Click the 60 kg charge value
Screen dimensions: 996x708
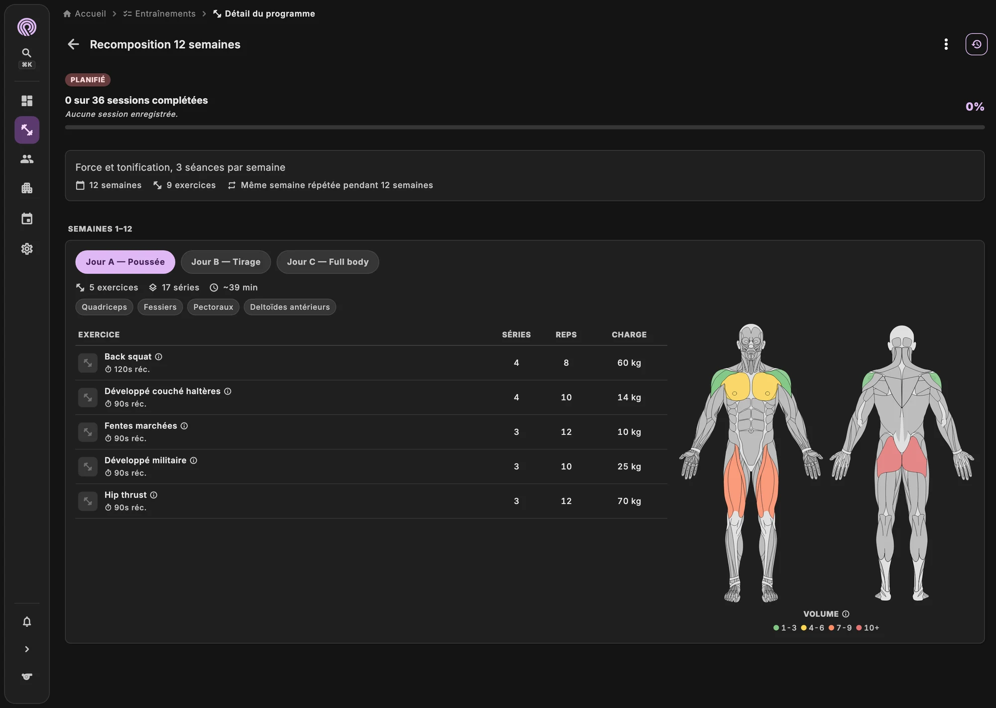629,363
